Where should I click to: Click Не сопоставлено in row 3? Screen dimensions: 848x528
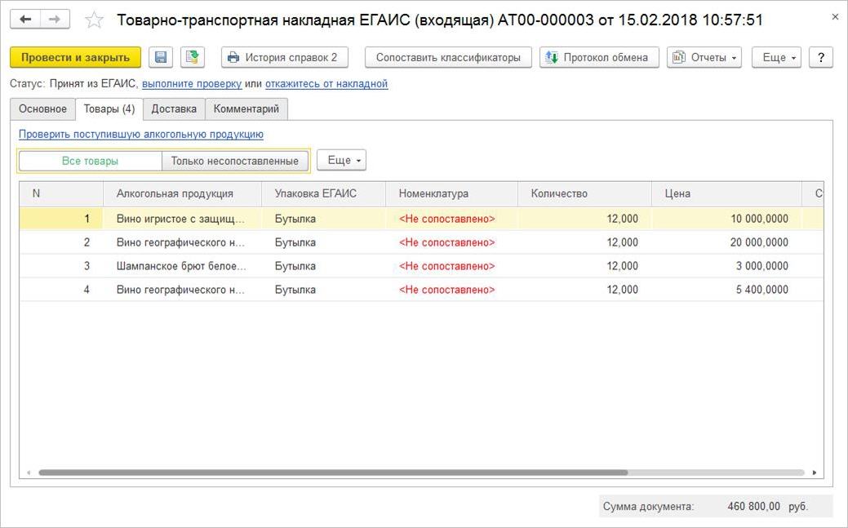446,266
